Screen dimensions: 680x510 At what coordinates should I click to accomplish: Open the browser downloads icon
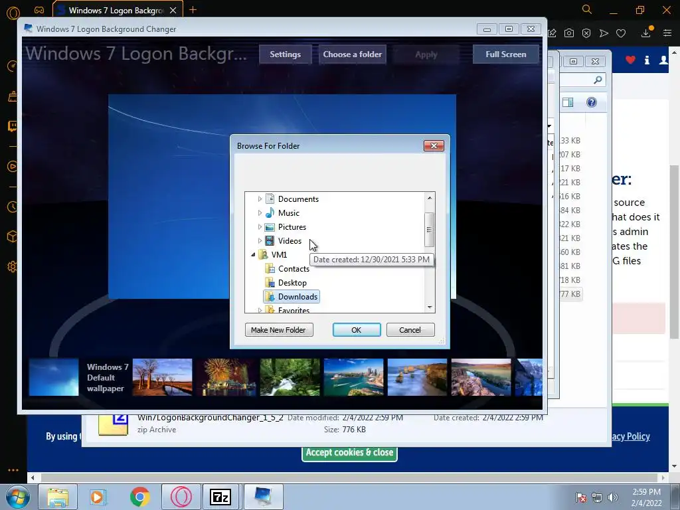click(646, 33)
